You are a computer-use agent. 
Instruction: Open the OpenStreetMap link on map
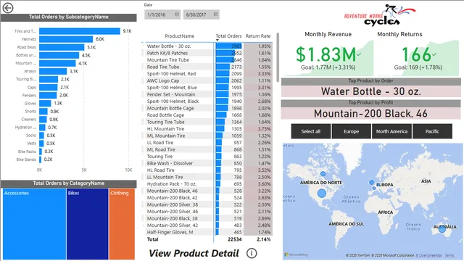point(428,255)
